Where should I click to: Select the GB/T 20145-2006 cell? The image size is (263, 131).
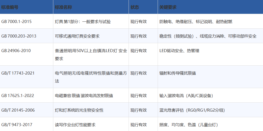point(27,110)
